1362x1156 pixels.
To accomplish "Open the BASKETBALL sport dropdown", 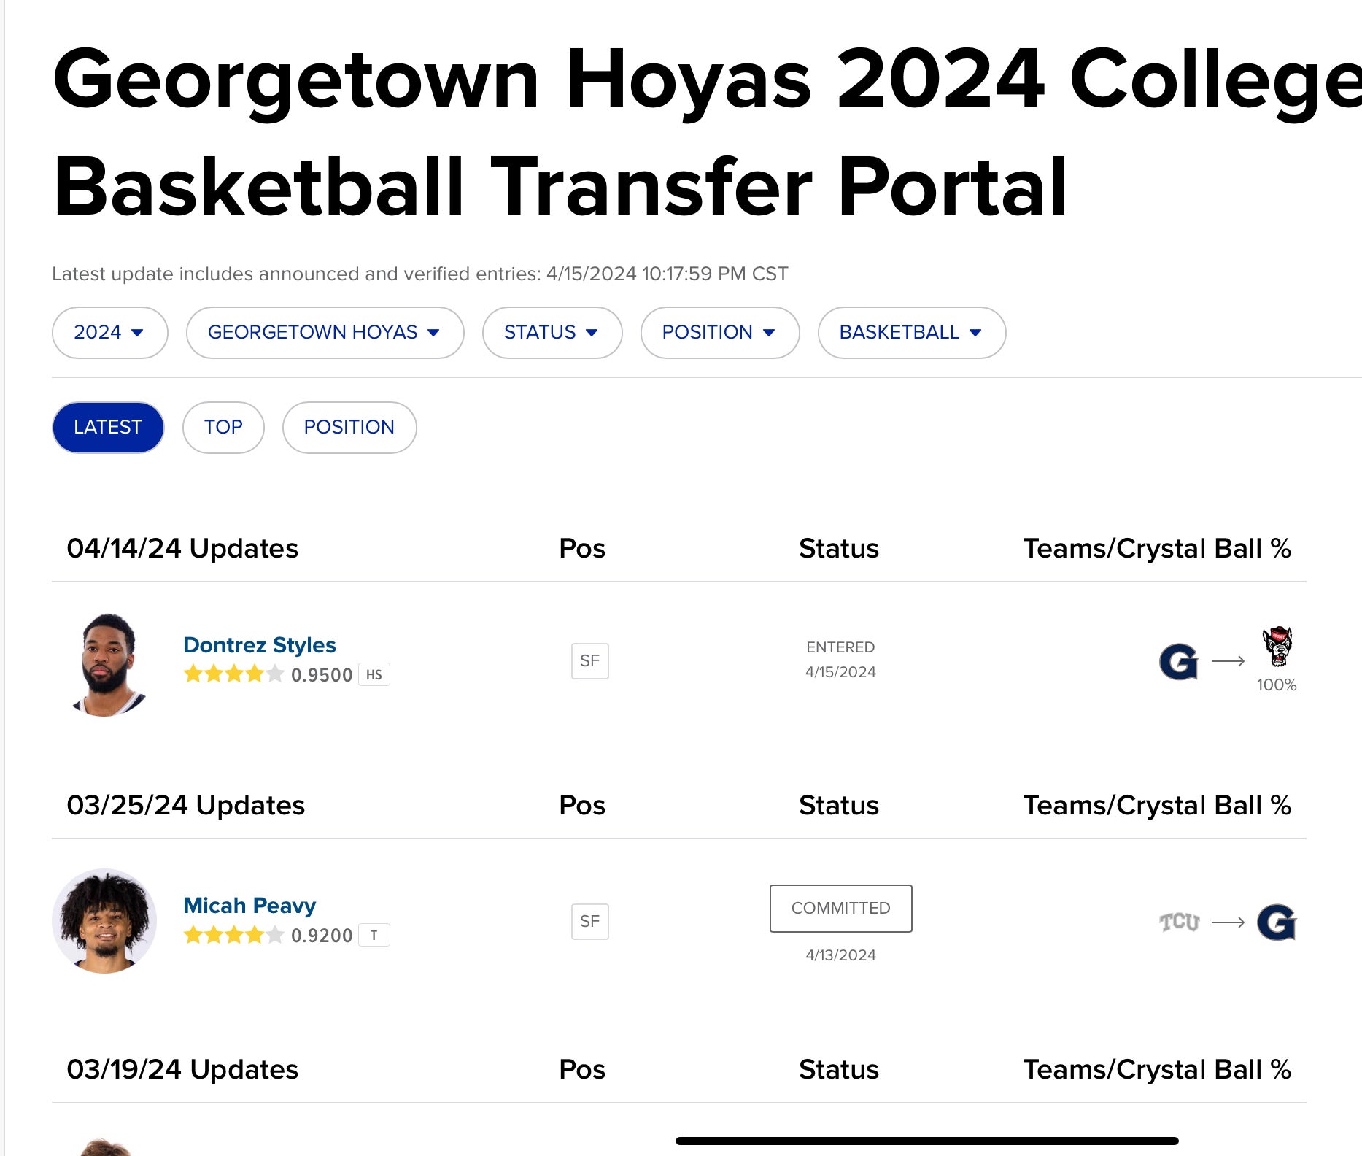I will (x=910, y=332).
